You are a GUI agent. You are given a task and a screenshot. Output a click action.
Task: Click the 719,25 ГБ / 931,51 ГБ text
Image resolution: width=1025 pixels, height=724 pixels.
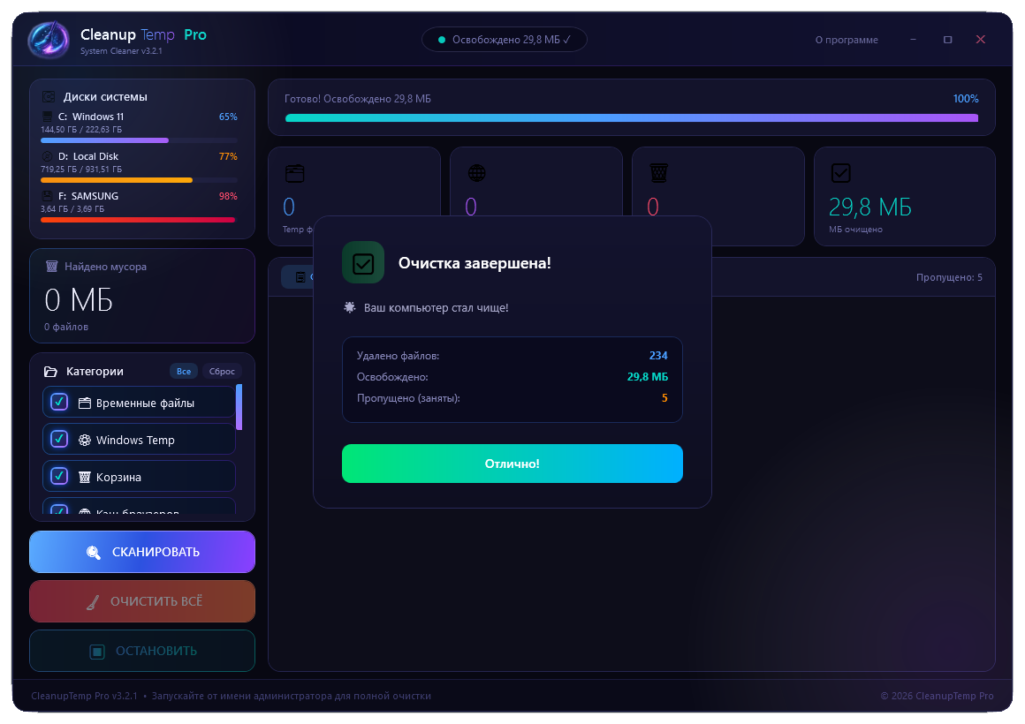(x=81, y=170)
